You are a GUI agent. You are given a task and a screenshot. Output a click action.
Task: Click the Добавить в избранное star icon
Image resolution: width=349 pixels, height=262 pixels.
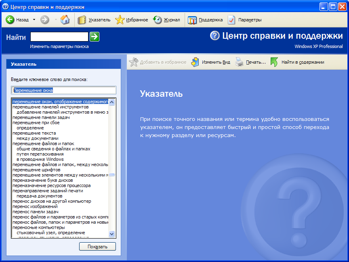point(134,62)
